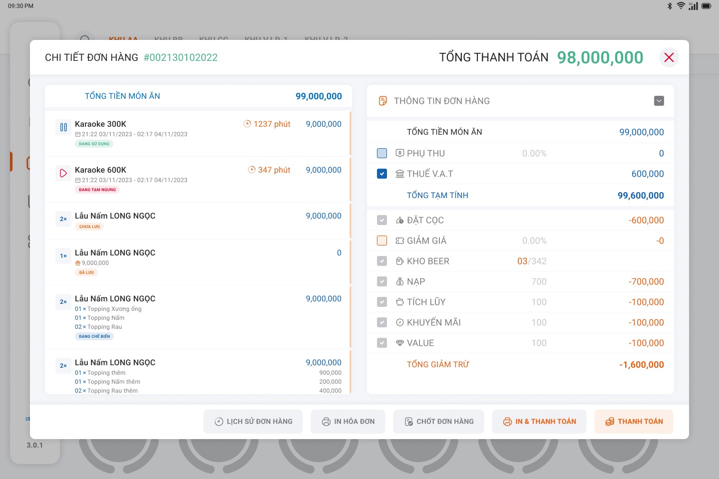Click the 2x quantity badge on CHƯA LƯU item
The height and width of the screenshot is (479, 719).
(x=63, y=219)
